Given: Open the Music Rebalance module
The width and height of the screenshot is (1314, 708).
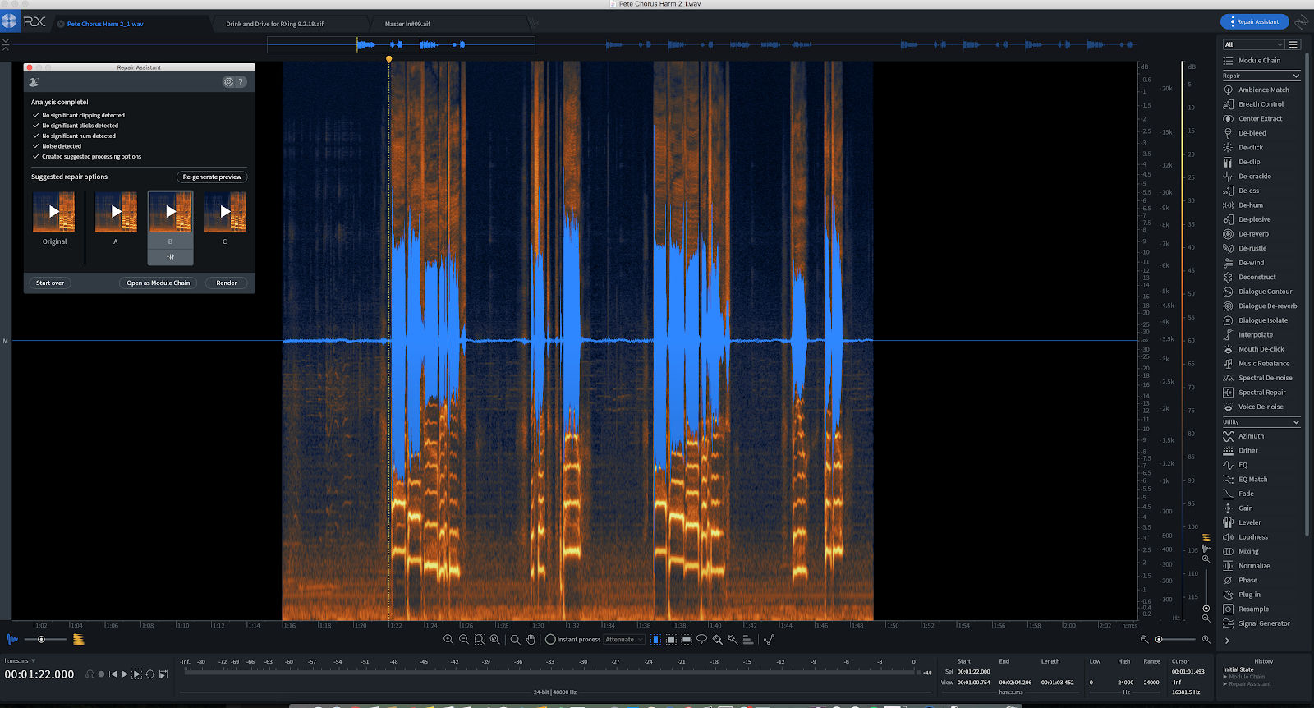Looking at the screenshot, I should pos(1261,364).
